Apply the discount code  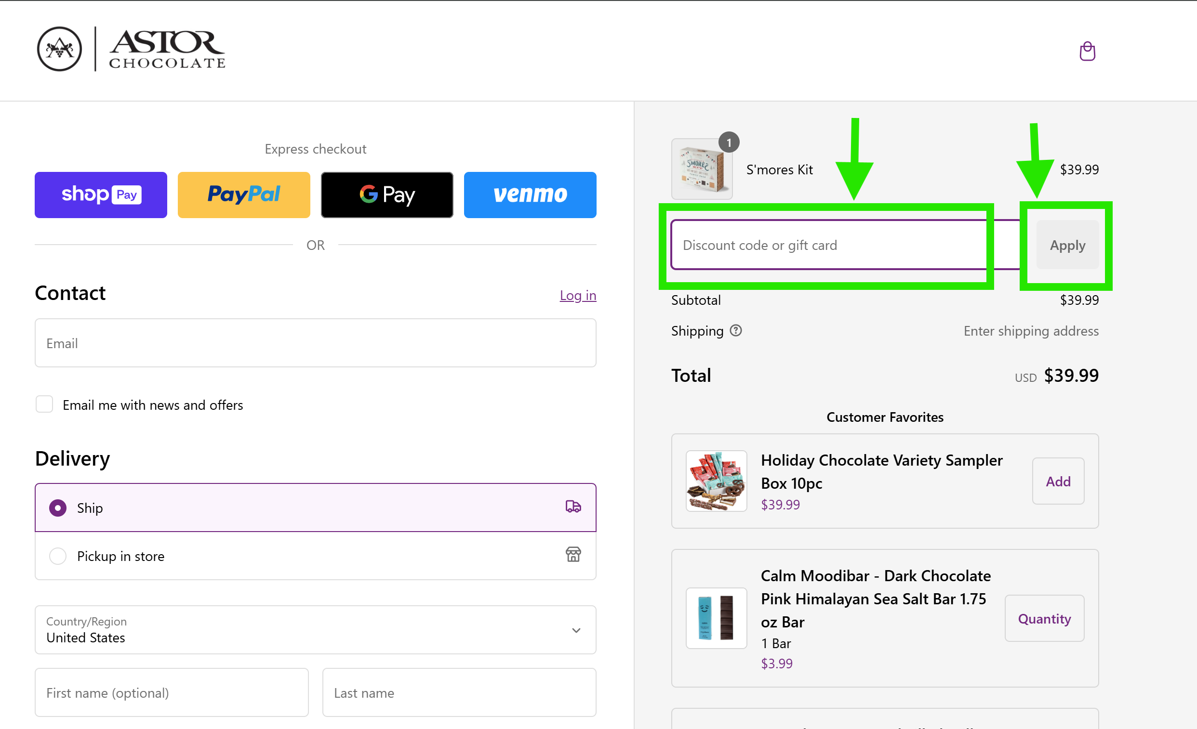[1067, 245]
